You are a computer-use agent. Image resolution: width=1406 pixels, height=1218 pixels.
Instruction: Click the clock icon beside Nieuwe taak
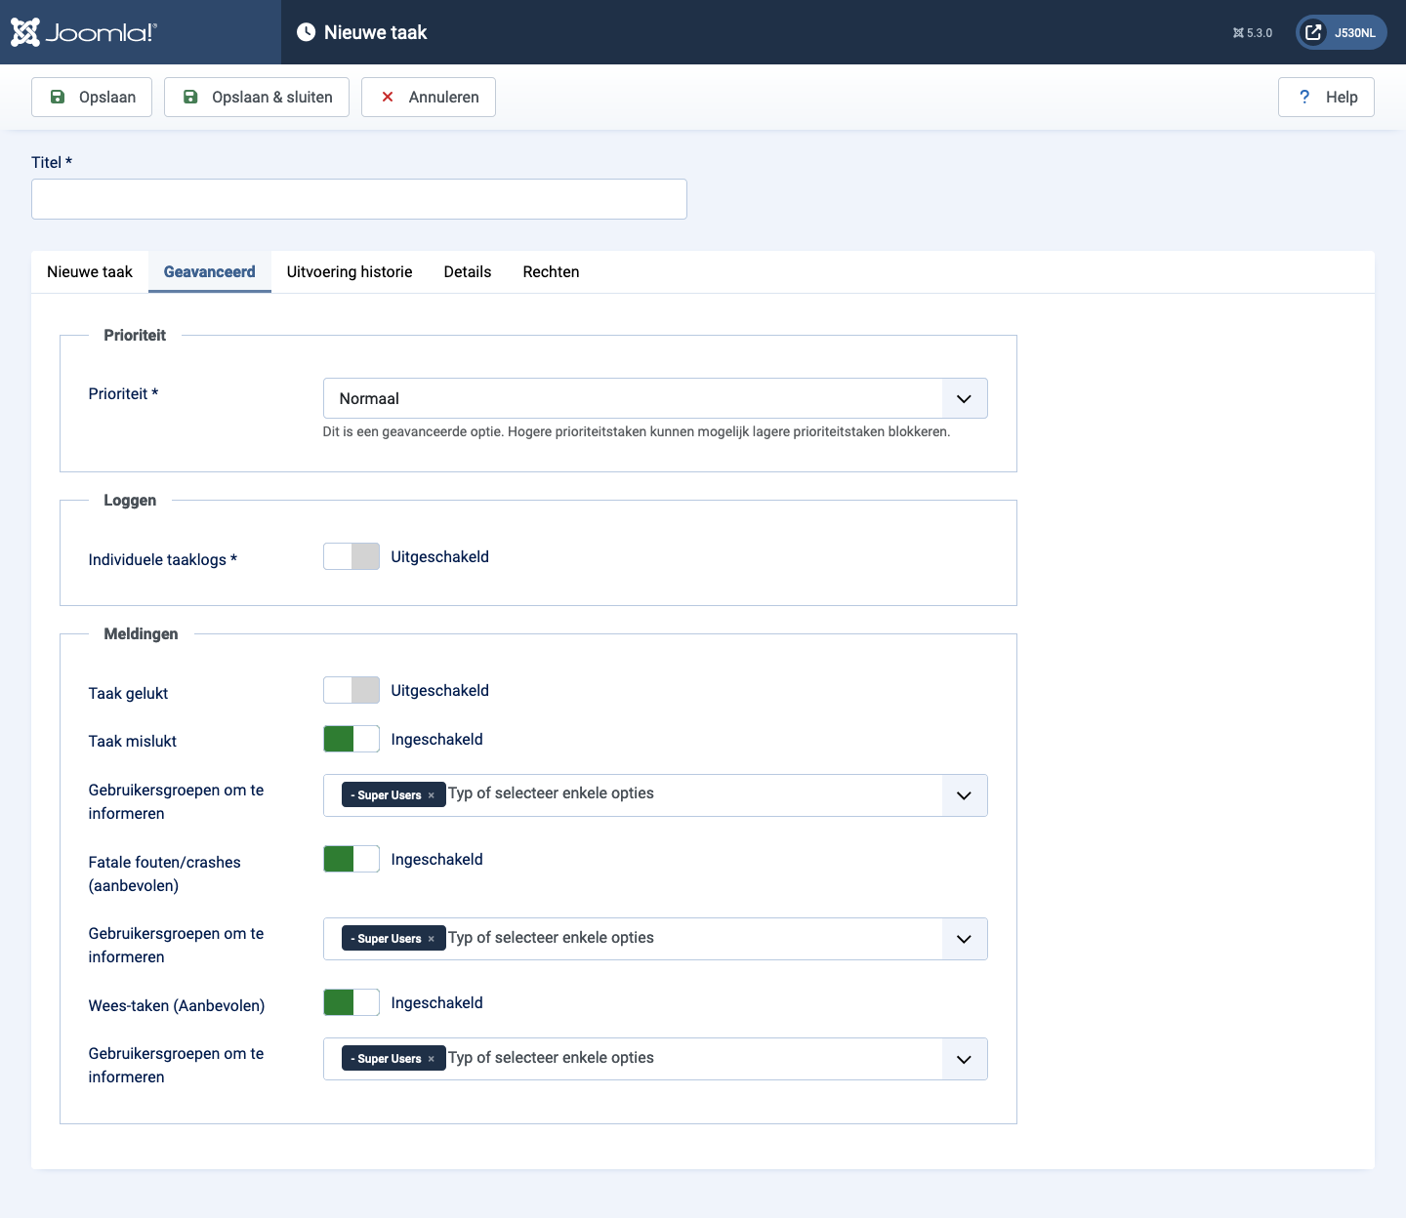tap(306, 32)
